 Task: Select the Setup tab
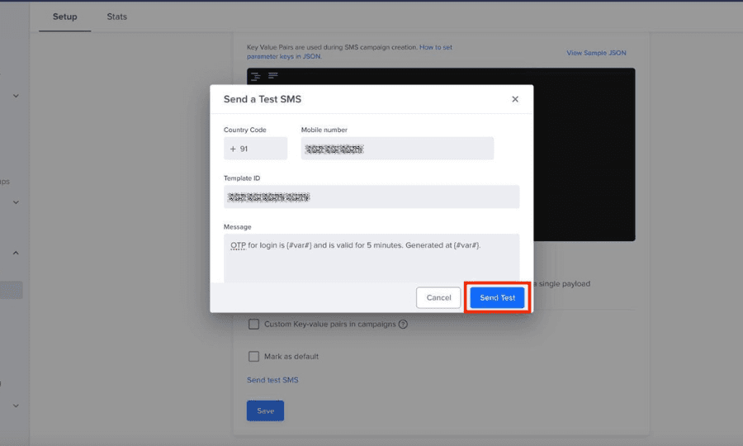point(64,17)
